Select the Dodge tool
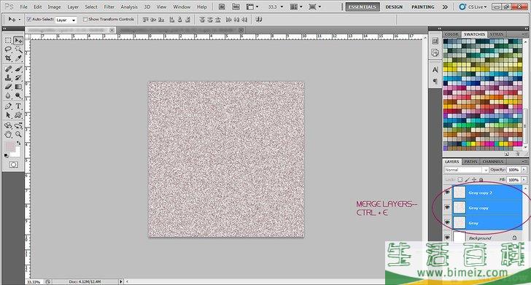 tap(18, 95)
